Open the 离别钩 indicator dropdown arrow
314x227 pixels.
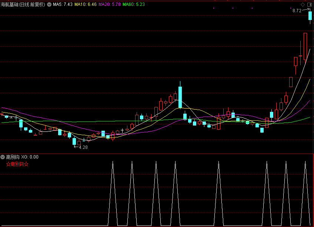pyautogui.click(x=3, y=157)
